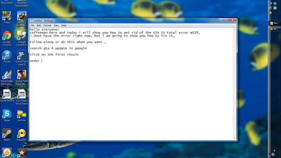Open the iTunes desktop shortcut
This screenshot has height=158, width=281.
tap(7, 57)
